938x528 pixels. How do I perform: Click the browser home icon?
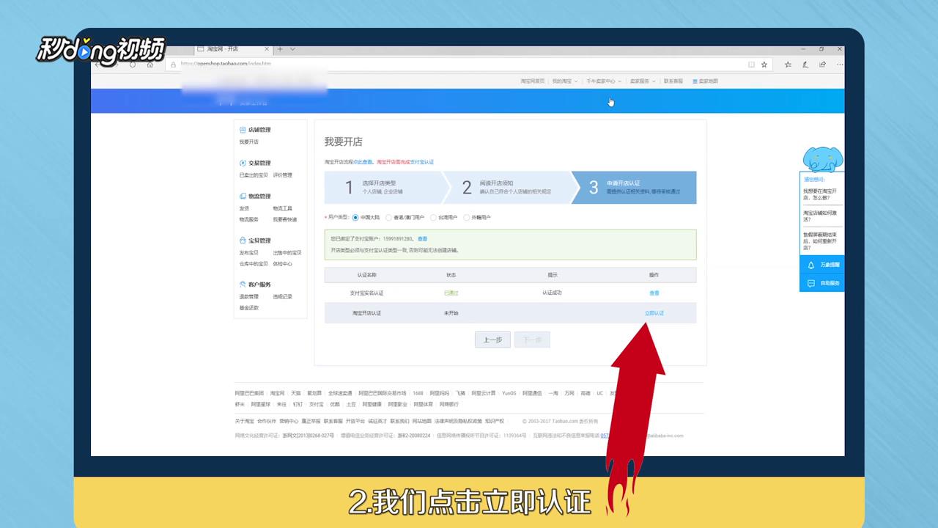(x=150, y=65)
